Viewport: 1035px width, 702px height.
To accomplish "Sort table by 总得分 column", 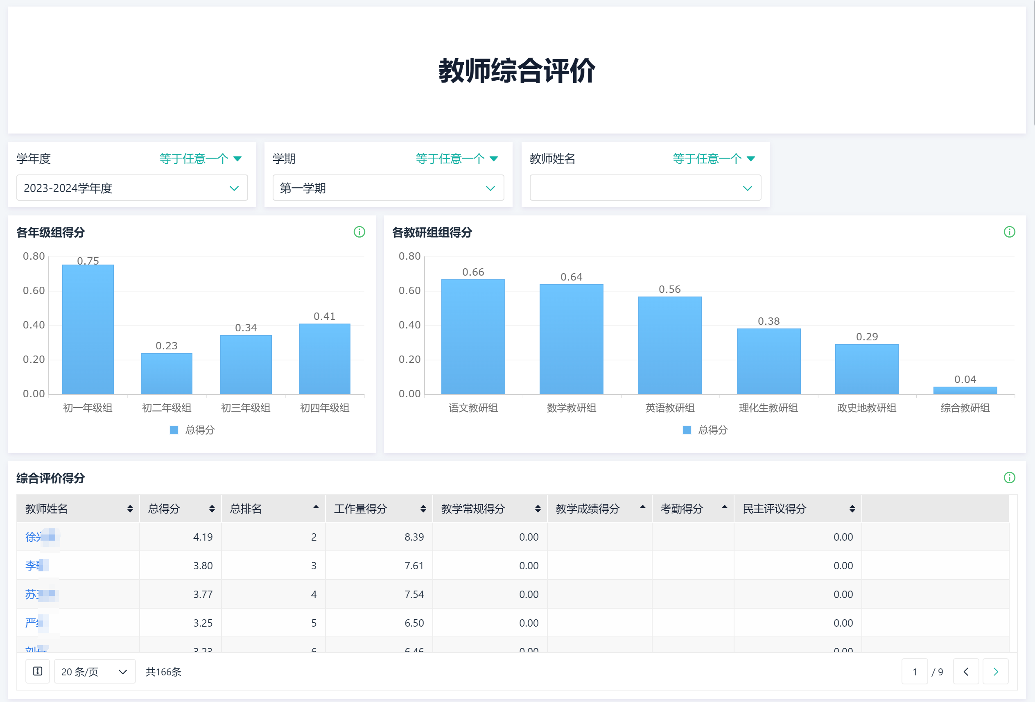I will pyautogui.click(x=212, y=509).
